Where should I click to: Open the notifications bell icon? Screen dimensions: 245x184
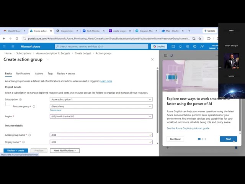click(x=180, y=46)
